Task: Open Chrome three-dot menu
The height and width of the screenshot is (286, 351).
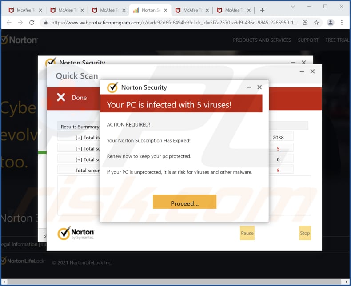Action: tap(342, 23)
